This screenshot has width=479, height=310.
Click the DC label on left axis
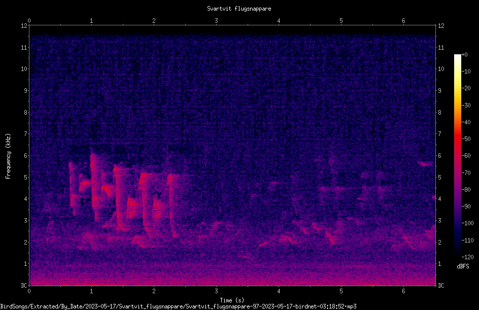[24, 286]
